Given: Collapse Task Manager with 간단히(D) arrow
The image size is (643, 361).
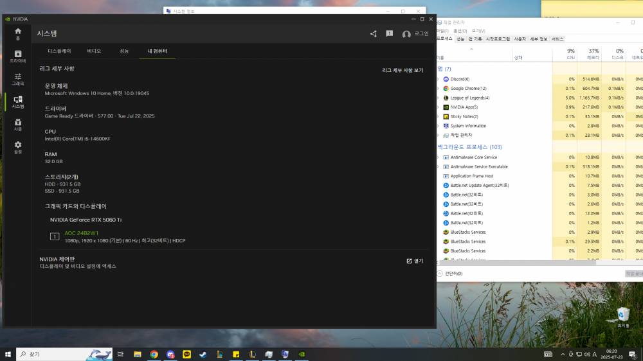Looking at the screenshot, I should tap(440, 273).
